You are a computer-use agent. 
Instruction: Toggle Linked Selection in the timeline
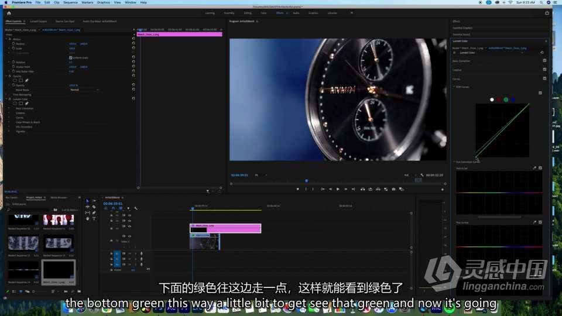point(121,208)
